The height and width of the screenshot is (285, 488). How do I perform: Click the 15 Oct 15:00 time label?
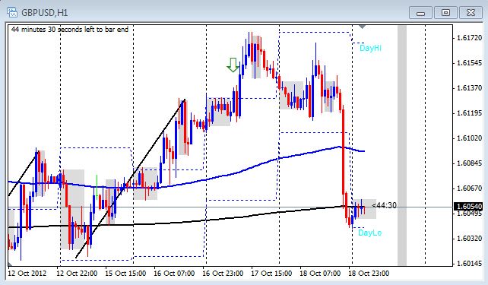click(125, 274)
